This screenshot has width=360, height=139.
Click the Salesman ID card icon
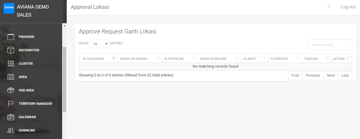(x=10, y=117)
